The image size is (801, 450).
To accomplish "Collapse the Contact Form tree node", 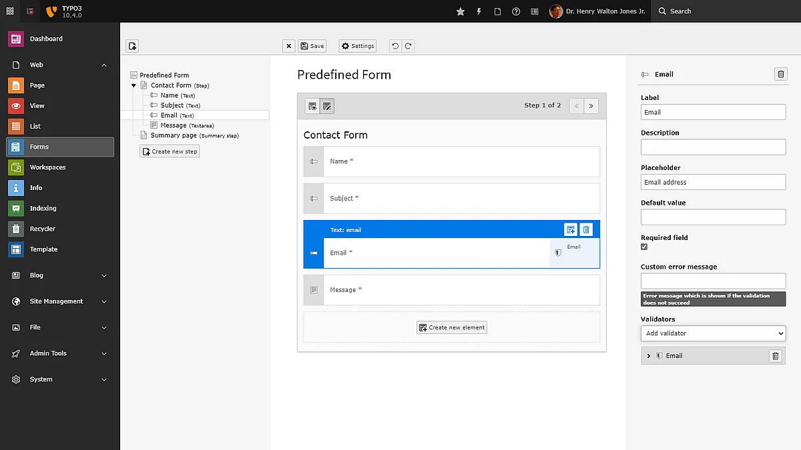I will pos(133,85).
